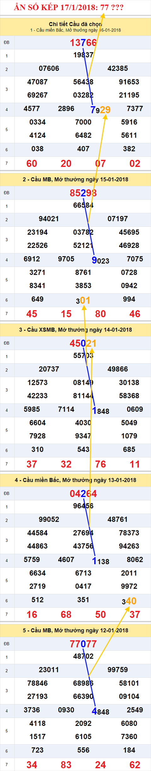Viewport: 151px width, 771px height.
Task: Click second prize number 20737
Action: 49,369
